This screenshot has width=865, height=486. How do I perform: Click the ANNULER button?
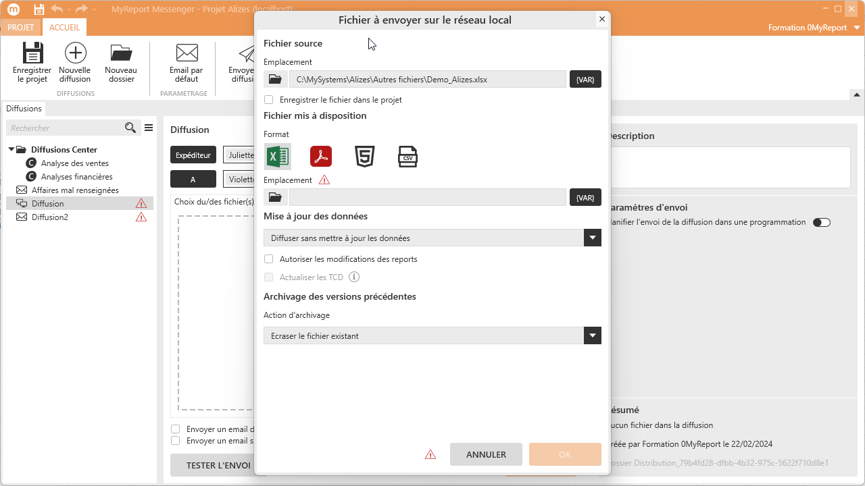click(486, 454)
